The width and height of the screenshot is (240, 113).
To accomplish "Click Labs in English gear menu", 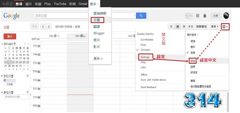I will tap(143, 67).
